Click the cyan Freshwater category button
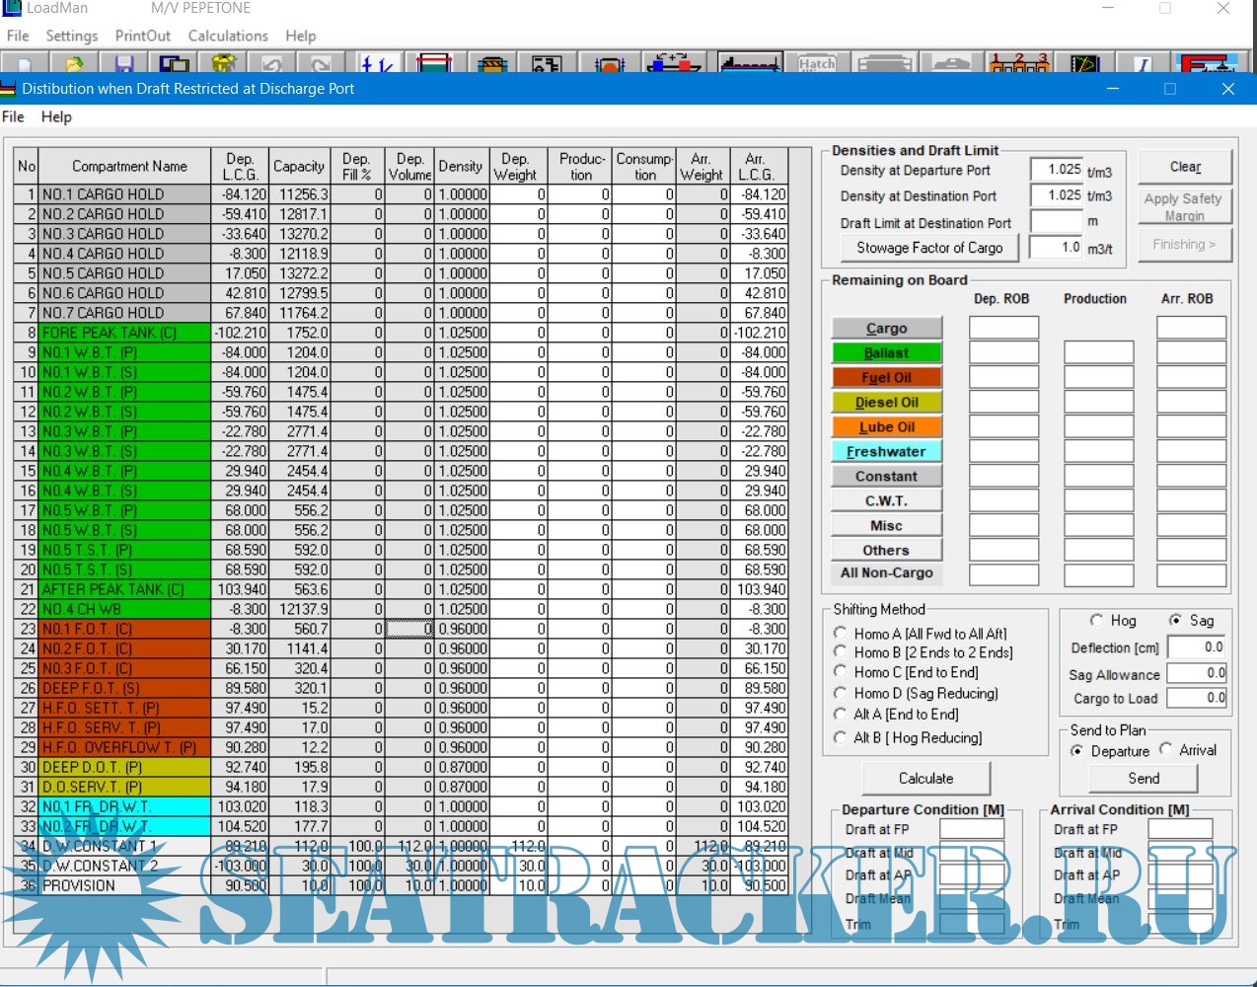Viewport: 1257px width, 987px height. pyautogui.click(x=886, y=452)
